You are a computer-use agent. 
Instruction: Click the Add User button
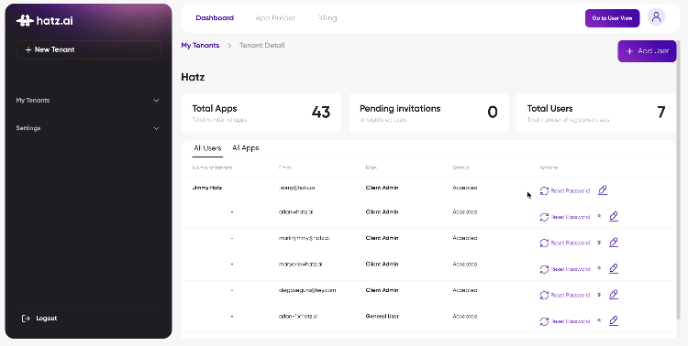pyautogui.click(x=647, y=51)
